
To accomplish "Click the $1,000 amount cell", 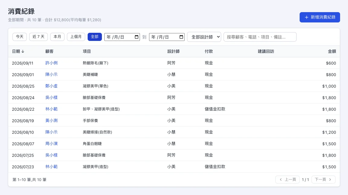I will (329, 86).
